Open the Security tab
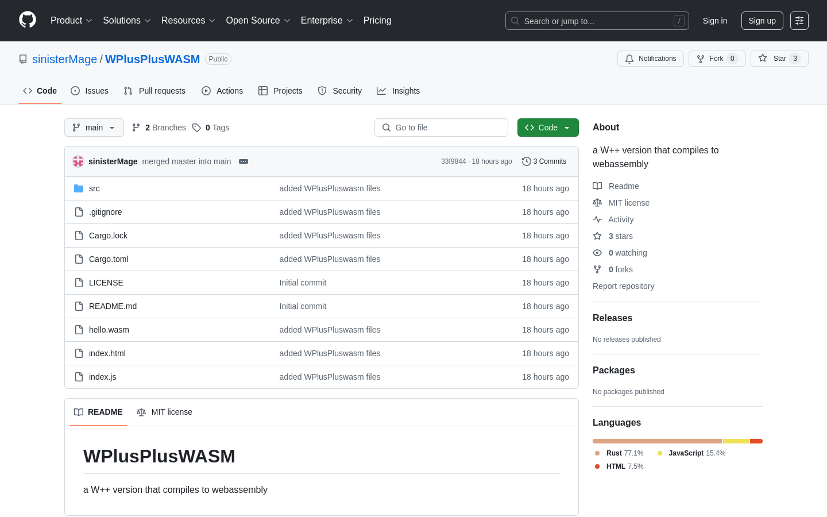827x517 pixels. pyautogui.click(x=340, y=91)
